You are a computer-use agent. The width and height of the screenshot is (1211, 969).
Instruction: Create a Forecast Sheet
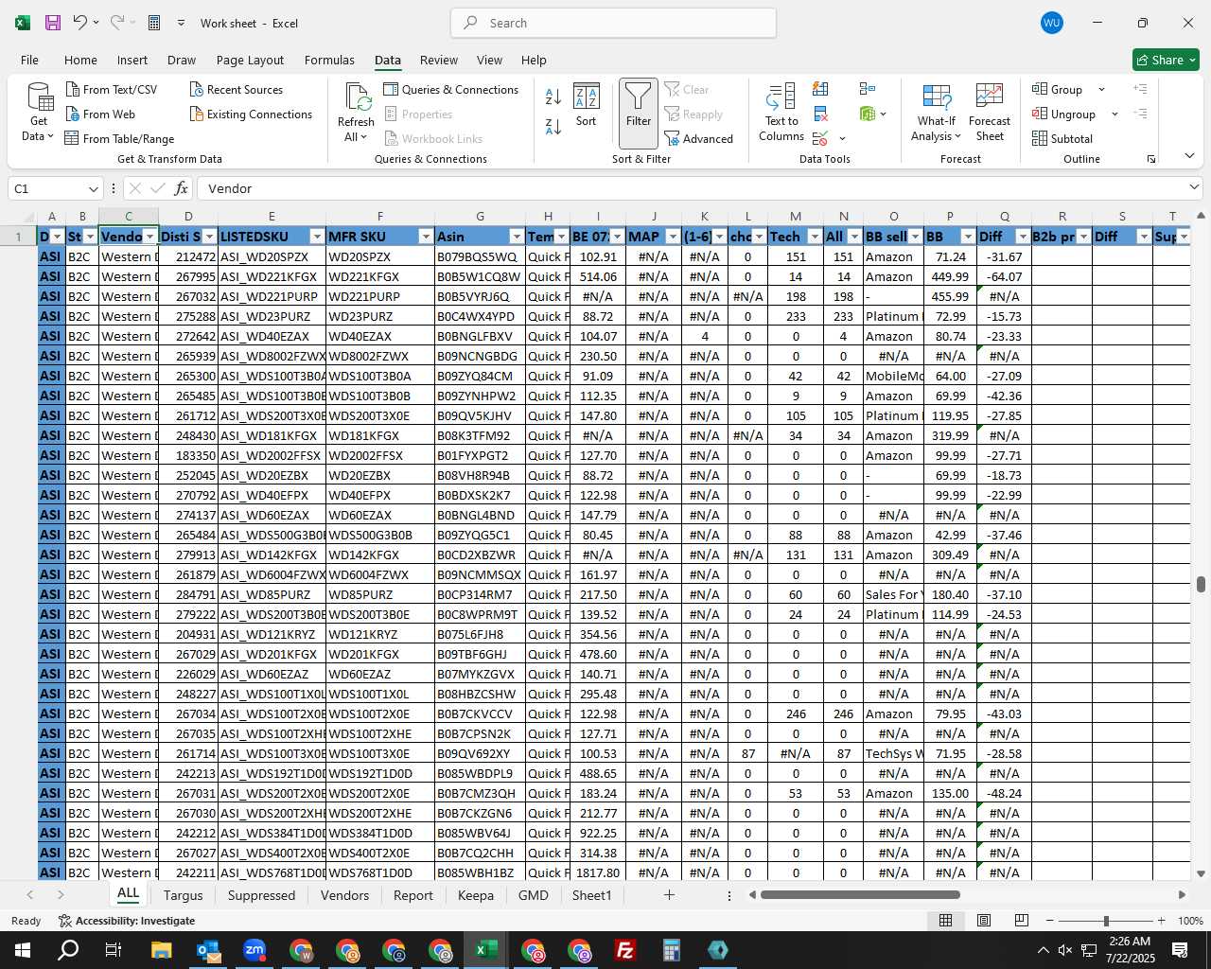click(990, 112)
